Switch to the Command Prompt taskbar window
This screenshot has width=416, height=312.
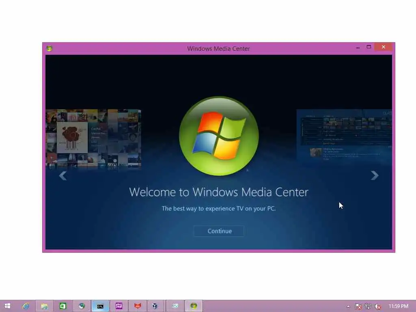[100, 306]
